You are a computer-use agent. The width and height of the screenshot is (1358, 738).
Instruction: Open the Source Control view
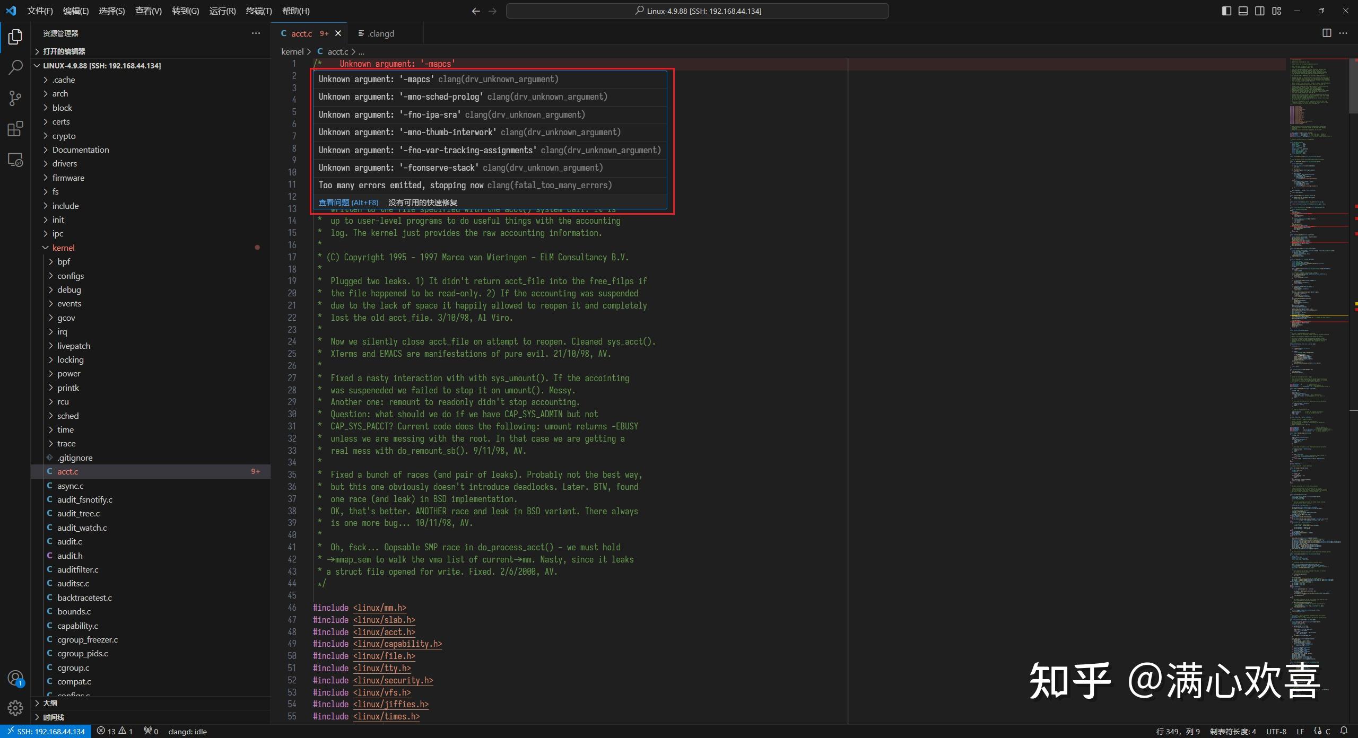[x=15, y=98]
